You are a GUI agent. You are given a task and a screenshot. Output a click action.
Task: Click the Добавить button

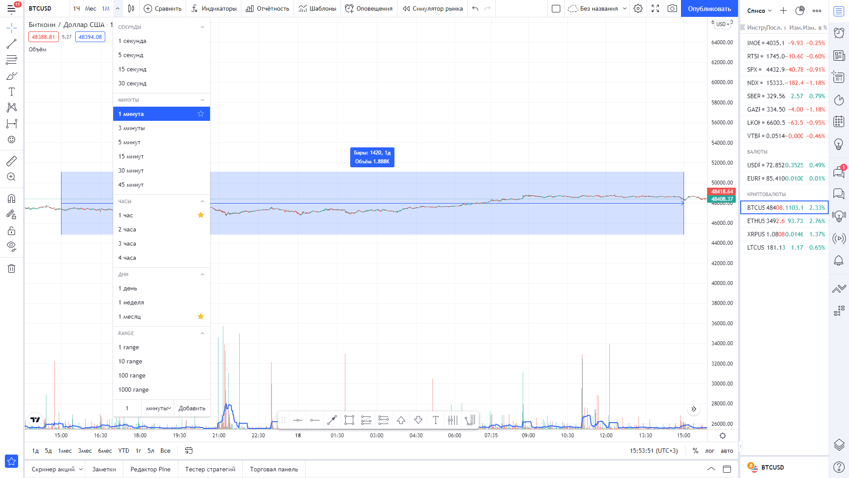tap(192, 408)
